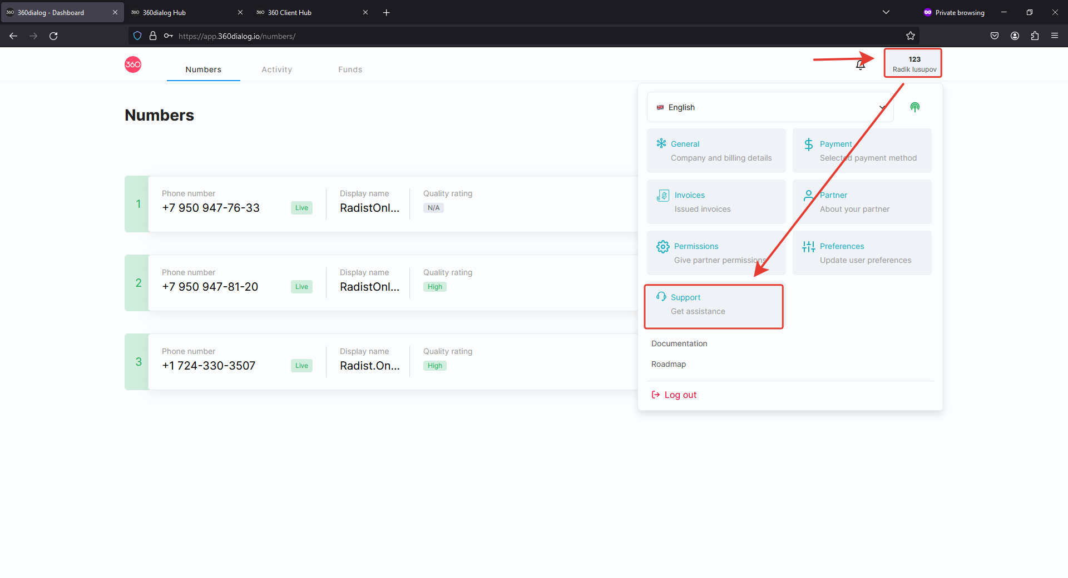
Task: Open the Radik Iusupov account menu
Action: (x=914, y=64)
